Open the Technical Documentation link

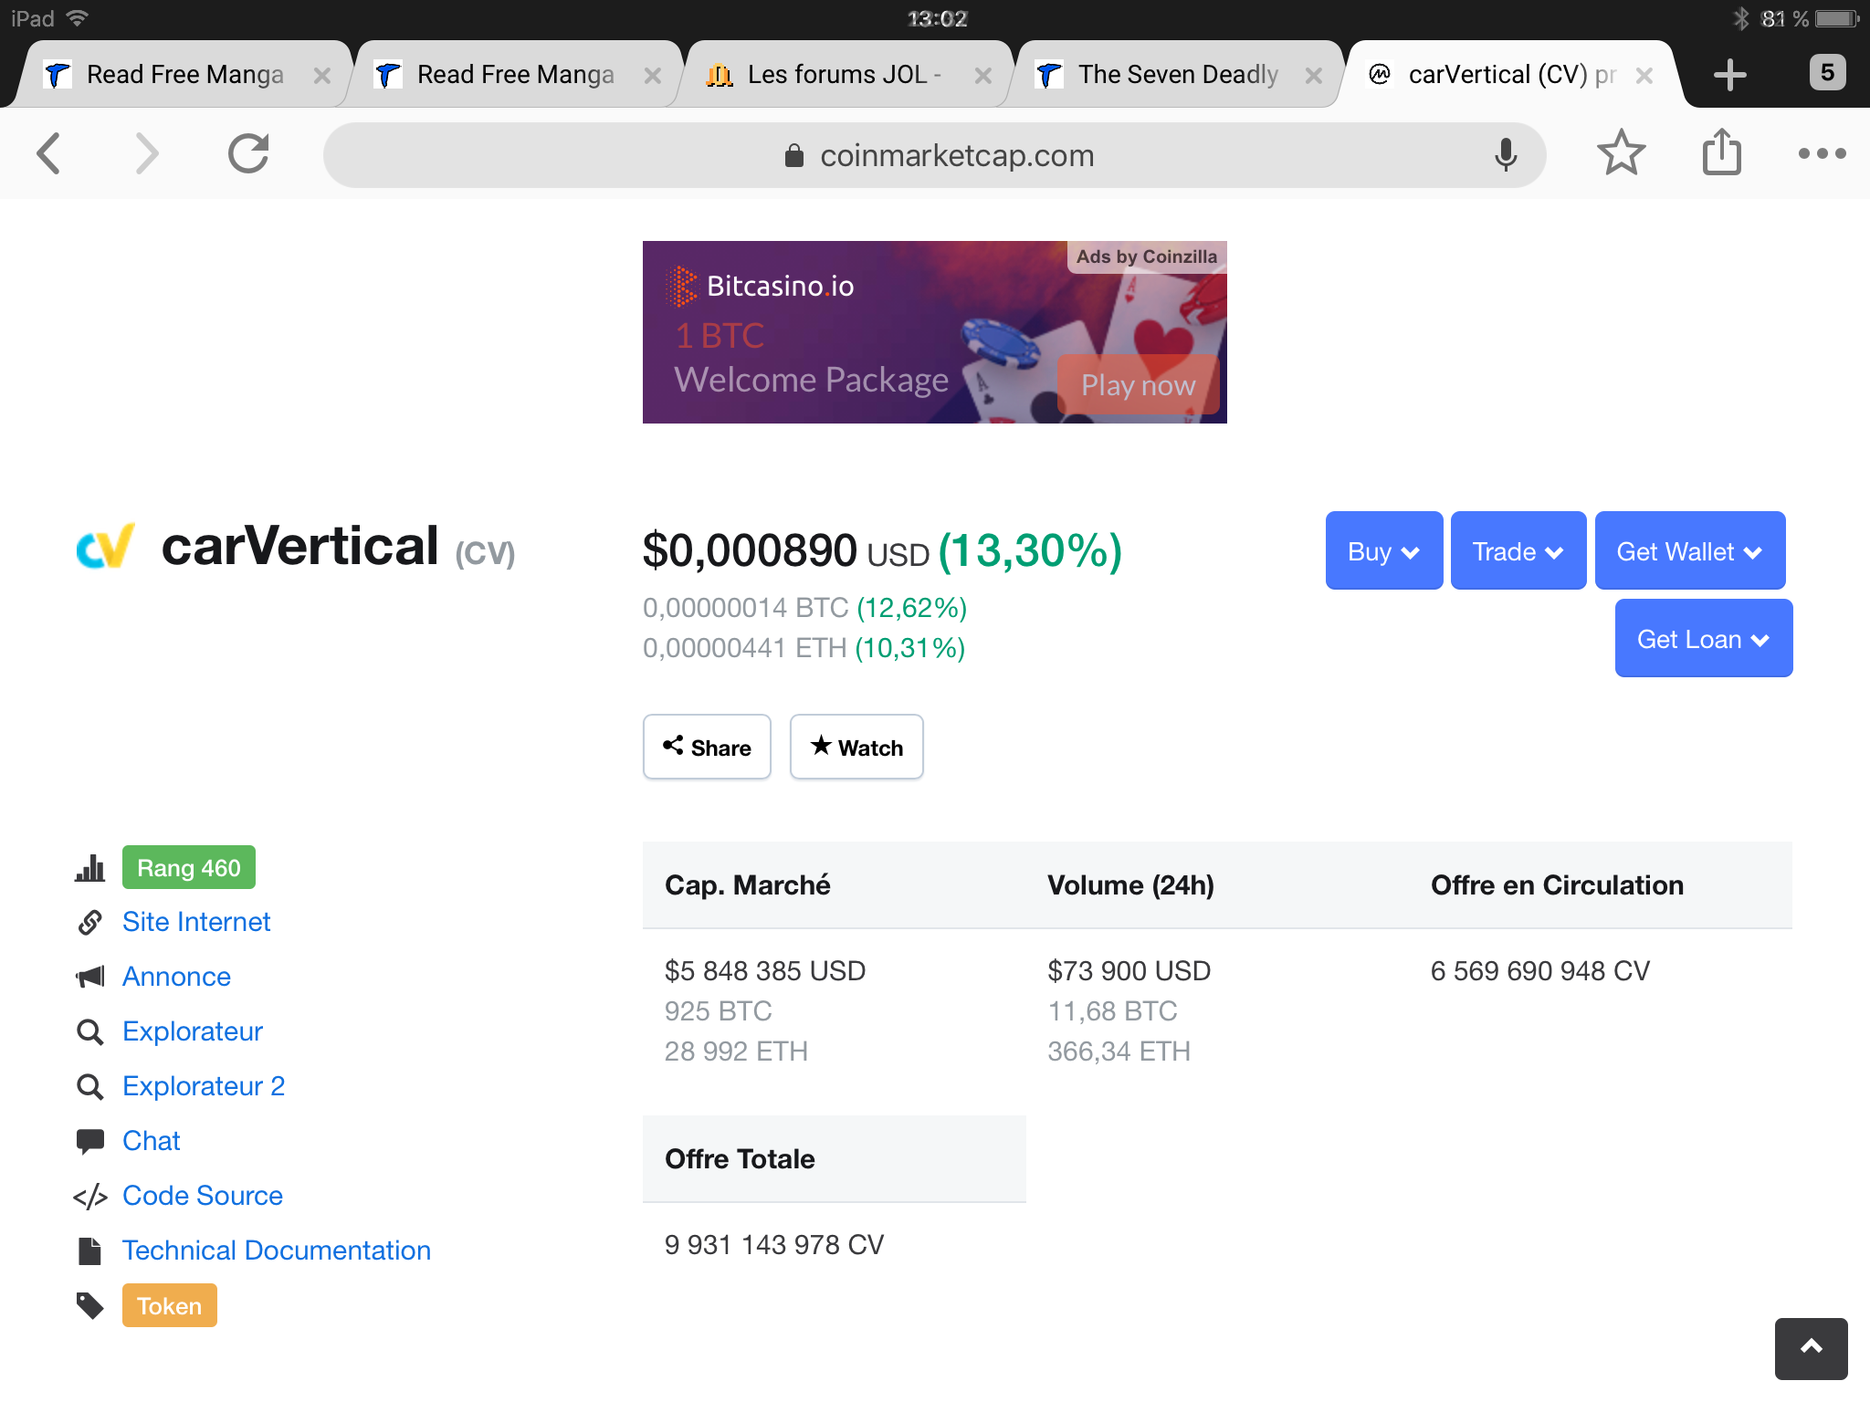pos(277,1250)
